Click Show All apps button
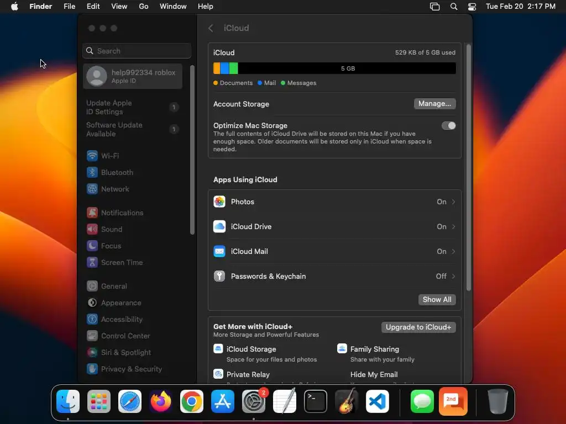The width and height of the screenshot is (566, 424). (x=437, y=300)
